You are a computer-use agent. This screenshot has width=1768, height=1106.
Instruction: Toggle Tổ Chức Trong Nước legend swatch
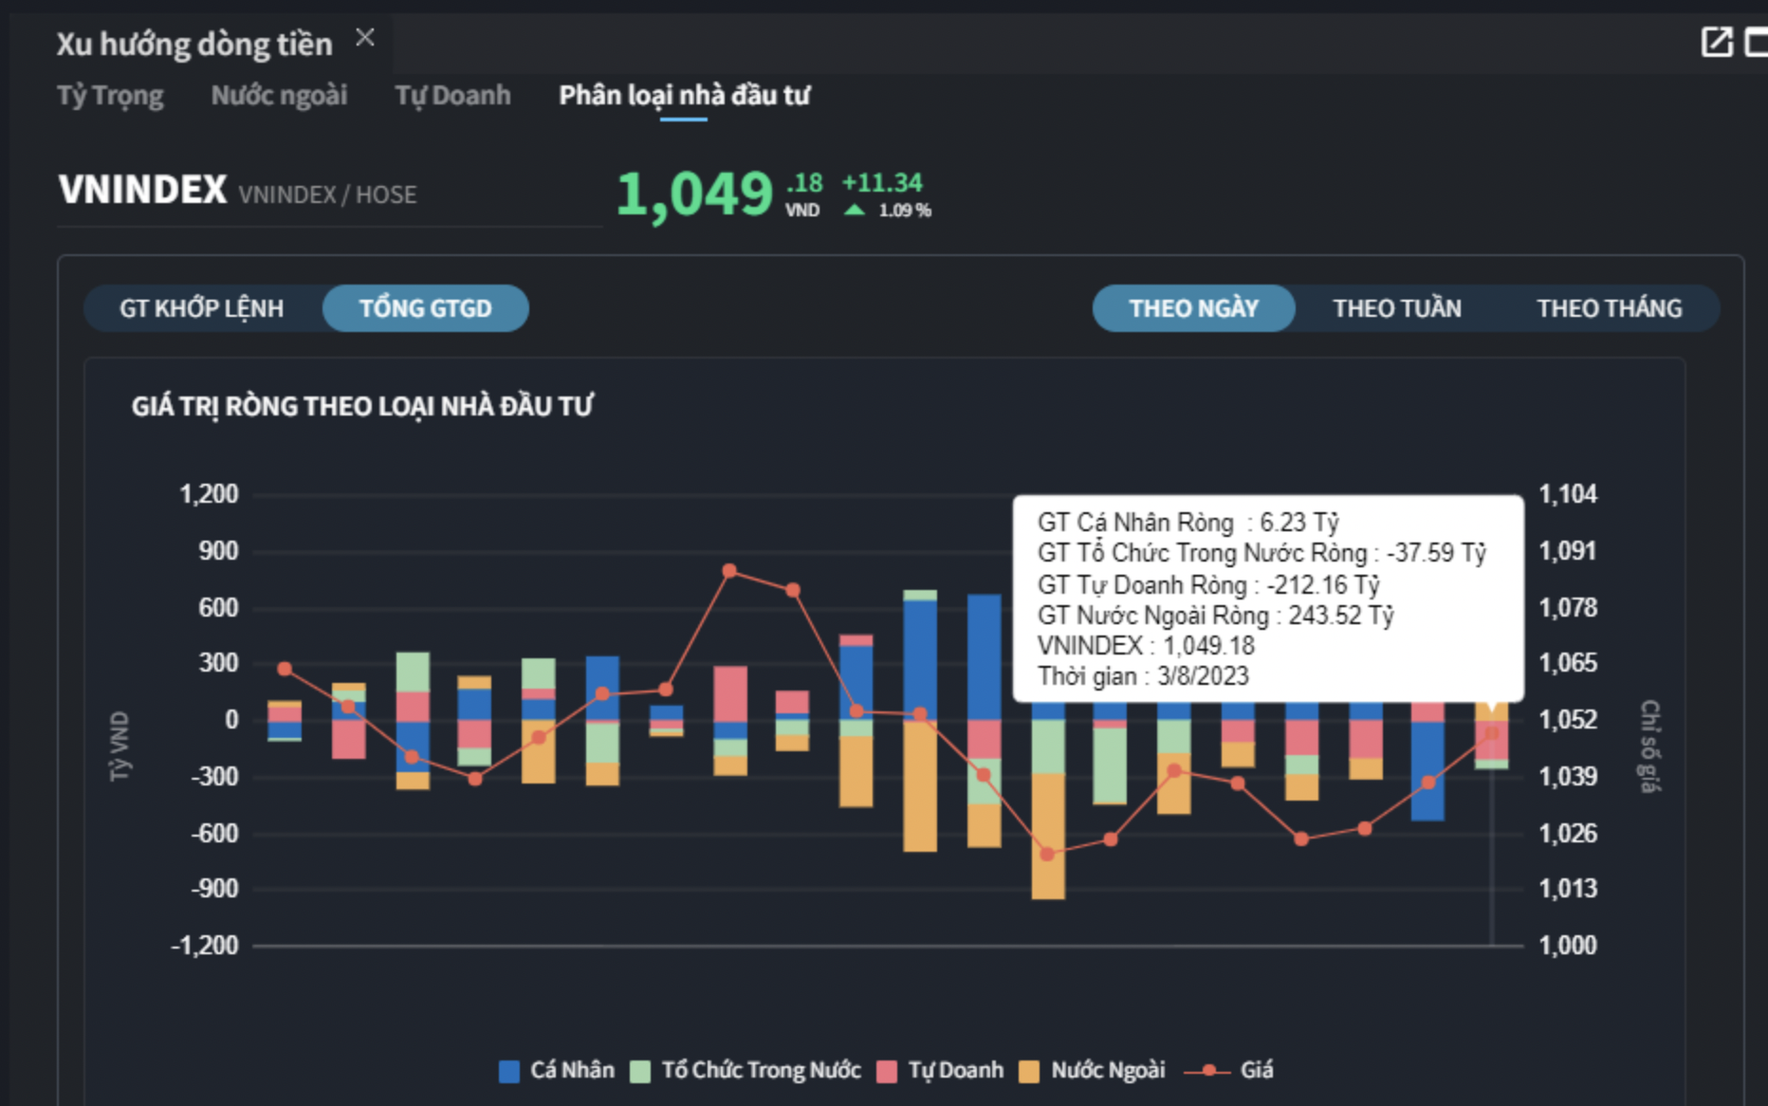641,1071
